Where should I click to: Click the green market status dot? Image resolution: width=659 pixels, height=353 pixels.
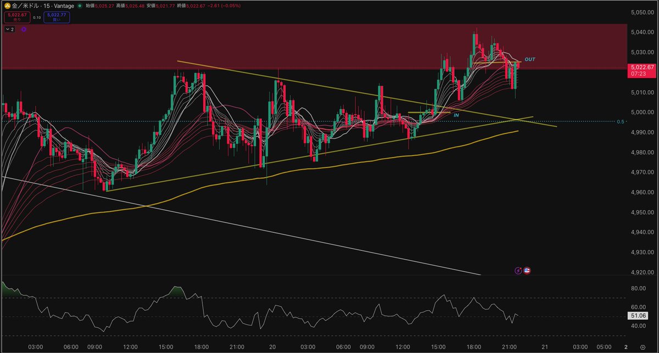pos(80,5)
